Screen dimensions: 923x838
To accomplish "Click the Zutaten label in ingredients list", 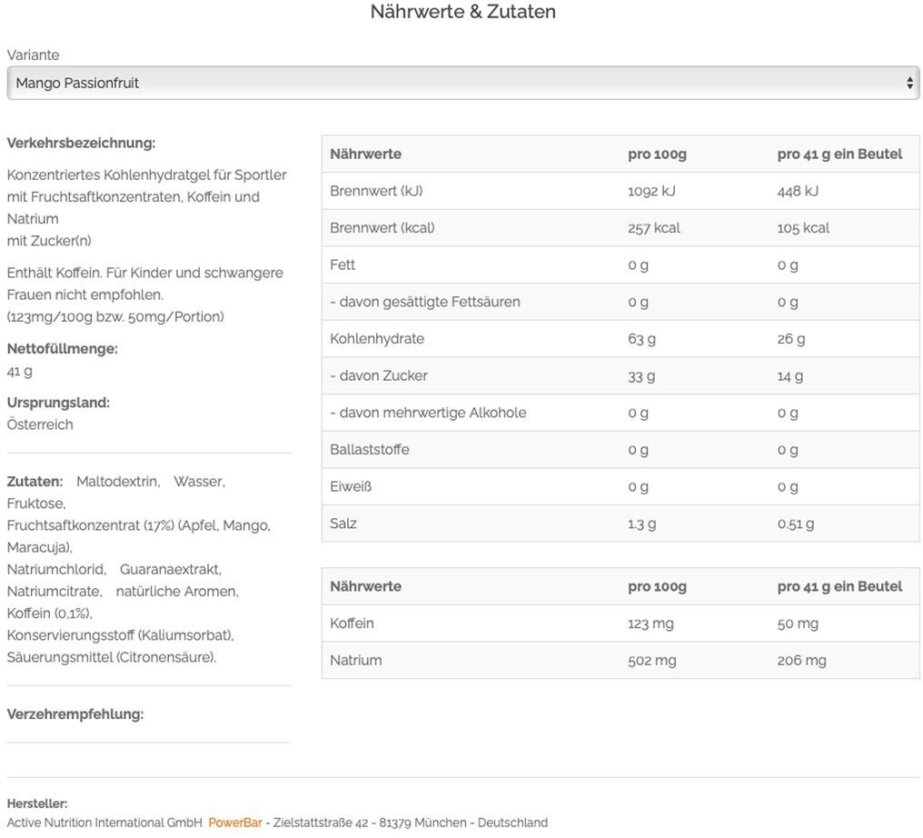I will (35, 482).
